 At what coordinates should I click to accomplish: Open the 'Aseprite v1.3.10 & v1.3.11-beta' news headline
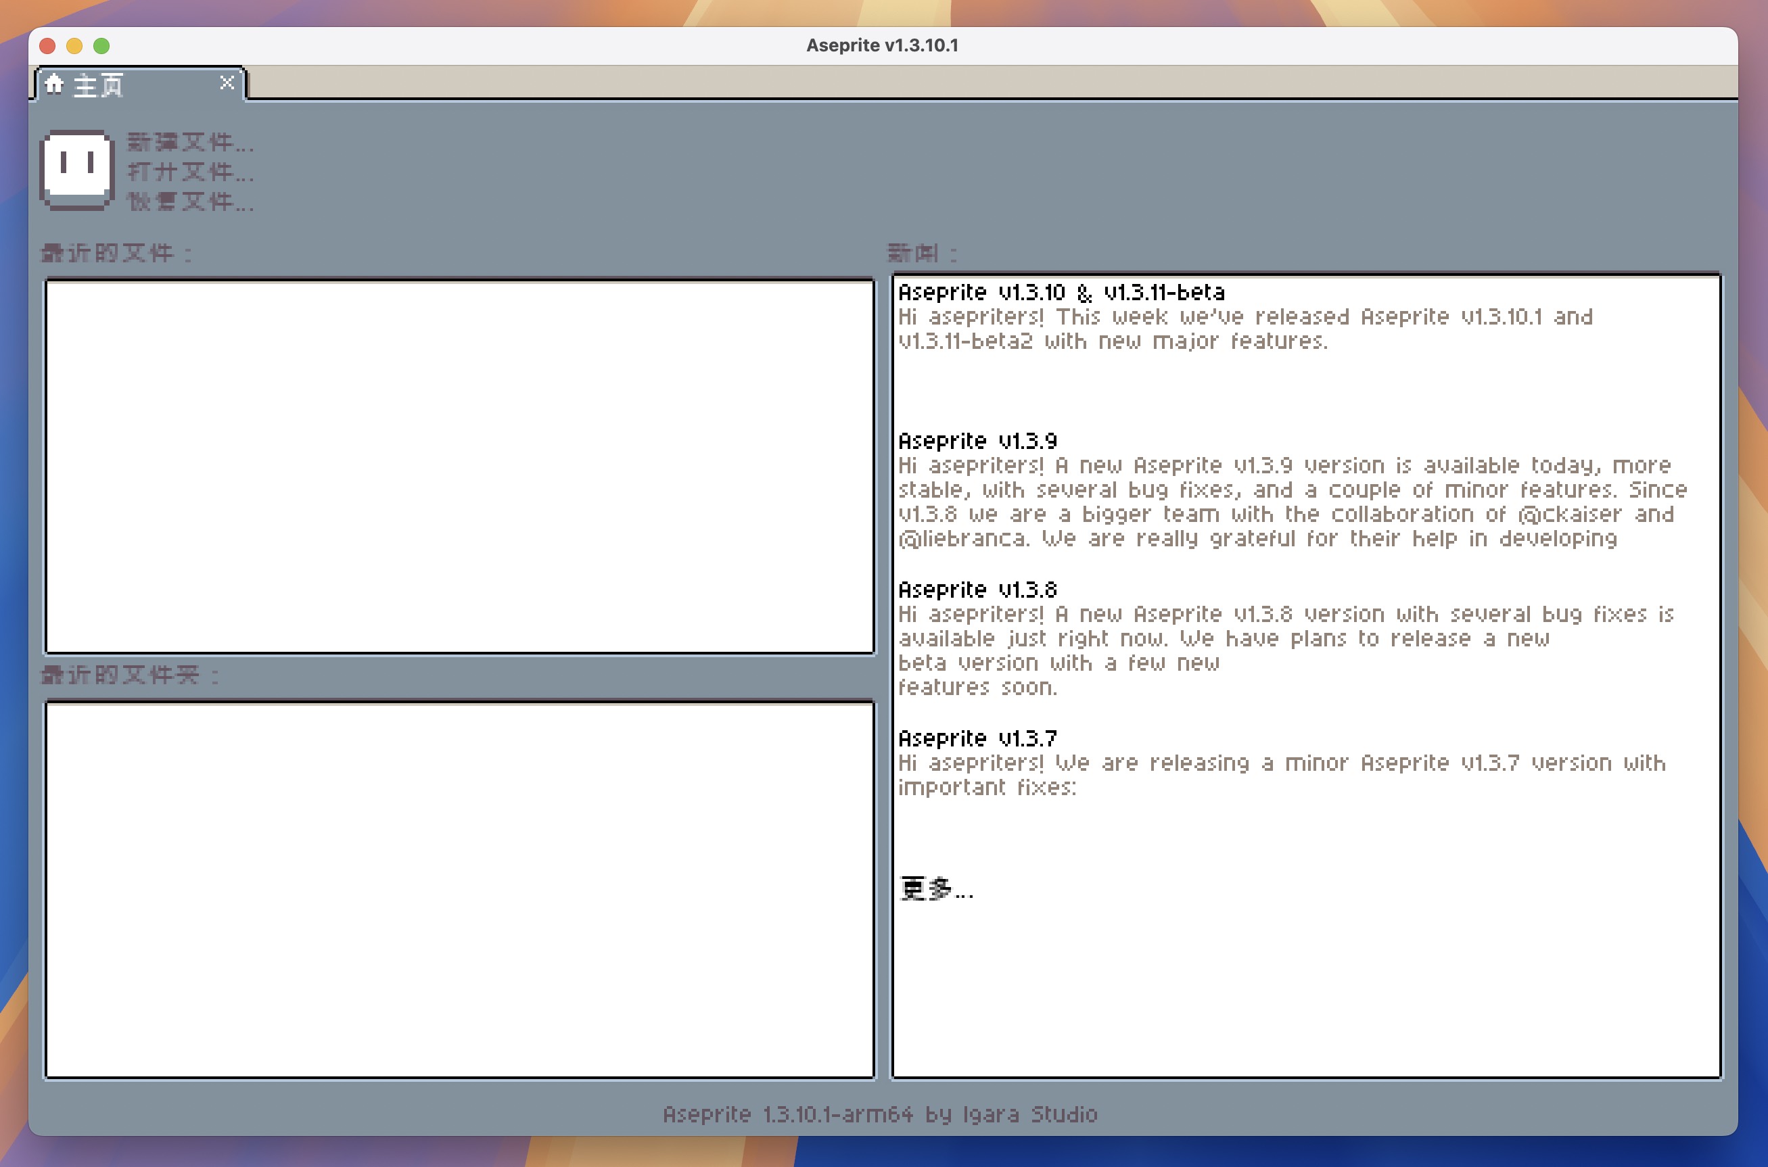[1062, 293]
